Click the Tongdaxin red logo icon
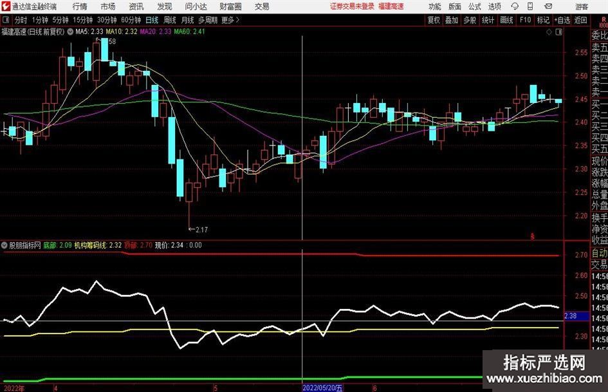 pos(6,6)
